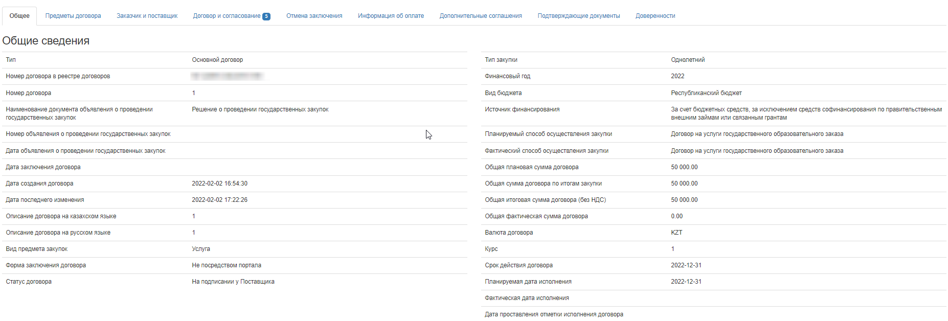The height and width of the screenshot is (321, 948).
Task: Switch to Предметы договора tab
Action: tap(73, 16)
